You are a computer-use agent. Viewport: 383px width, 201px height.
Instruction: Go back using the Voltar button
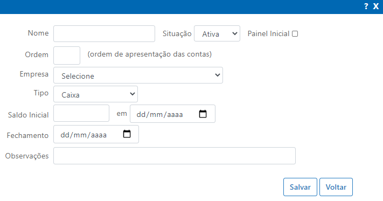336,187
